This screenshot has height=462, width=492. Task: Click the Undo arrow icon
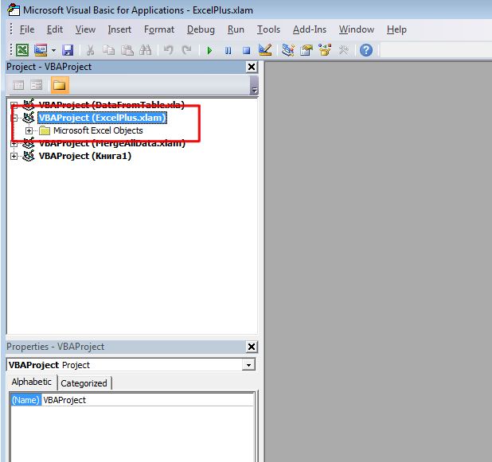point(169,50)
